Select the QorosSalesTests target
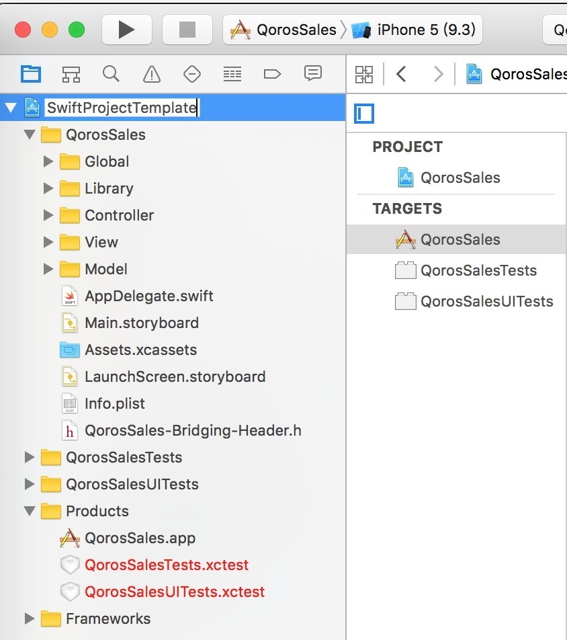The height and width of the screenshot is (640, 567). coord(478,270)
